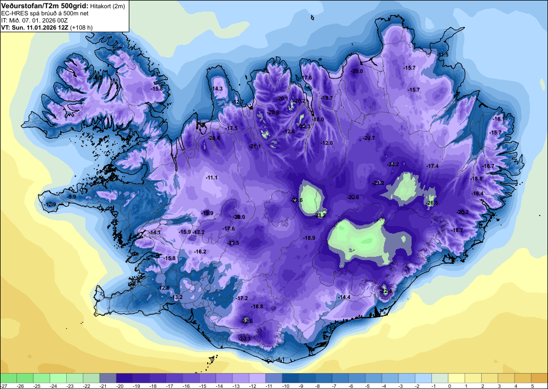The image size is (548, 389).
Task: Click the -18.4 temperature value
Action: [477, 194]
